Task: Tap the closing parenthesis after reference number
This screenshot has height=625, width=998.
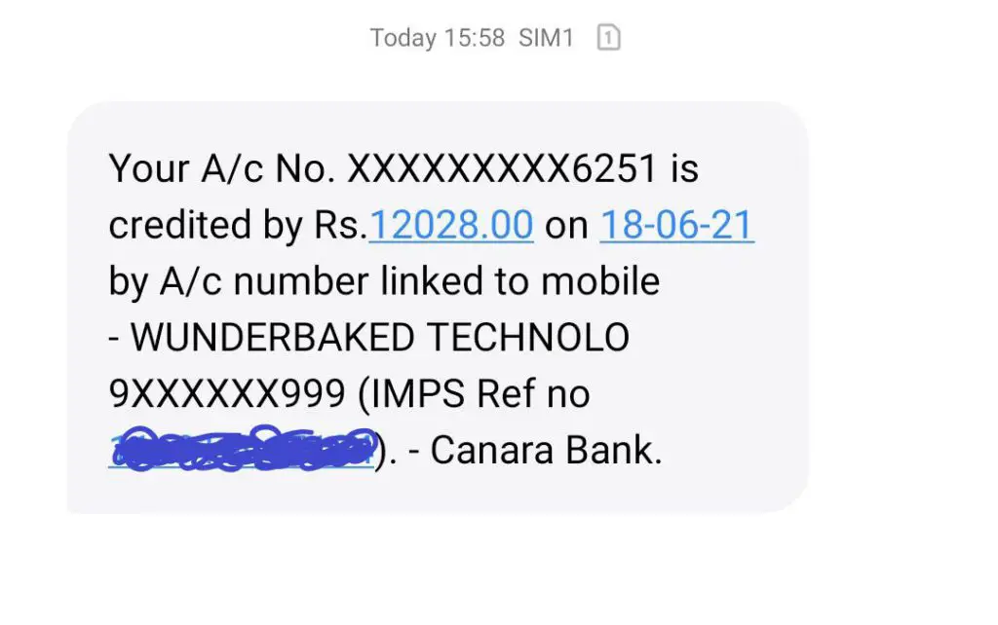Action: (382, 452)
